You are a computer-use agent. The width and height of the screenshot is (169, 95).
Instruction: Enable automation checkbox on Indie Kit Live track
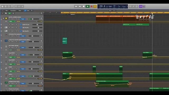[21, 25]
